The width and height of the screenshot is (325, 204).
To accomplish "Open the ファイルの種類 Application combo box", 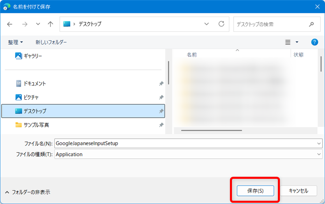I will [188, 154].
